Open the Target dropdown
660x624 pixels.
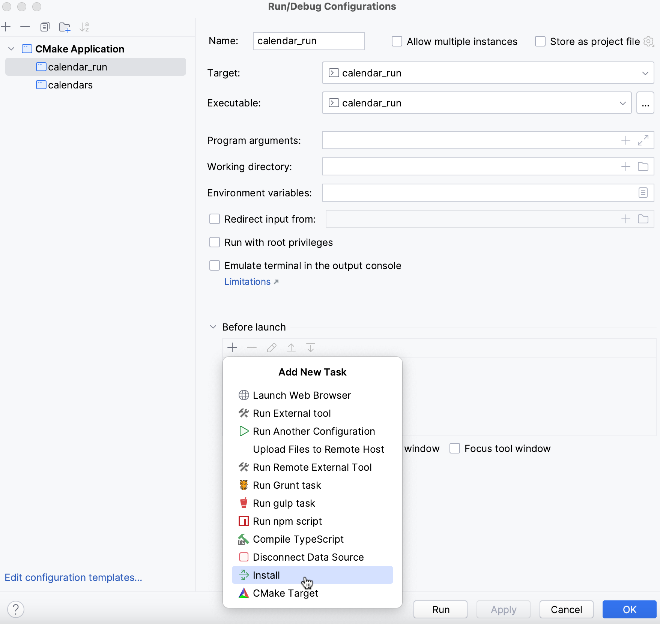[646, 73]
